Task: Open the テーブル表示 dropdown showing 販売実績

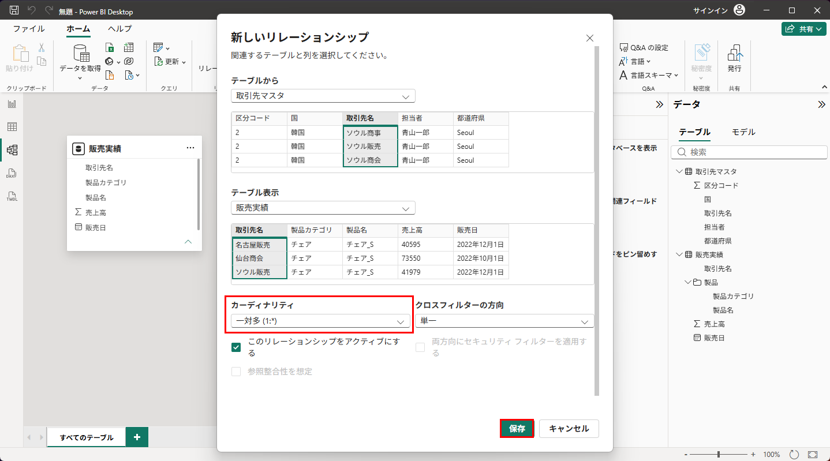Action: [x=323, y=208]
